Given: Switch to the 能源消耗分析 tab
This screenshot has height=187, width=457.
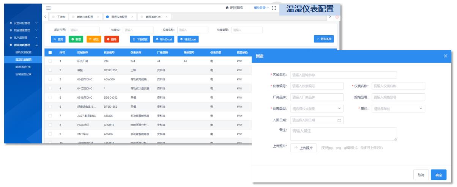Looking at the screenshot, I should [x=153, y=17].
